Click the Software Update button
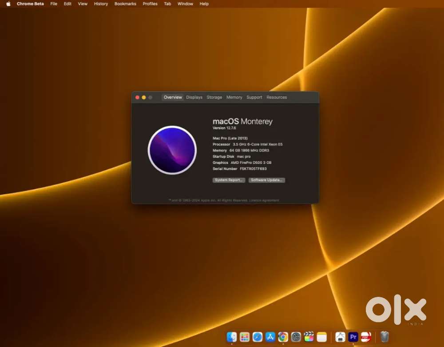 (x=266, y=180)
